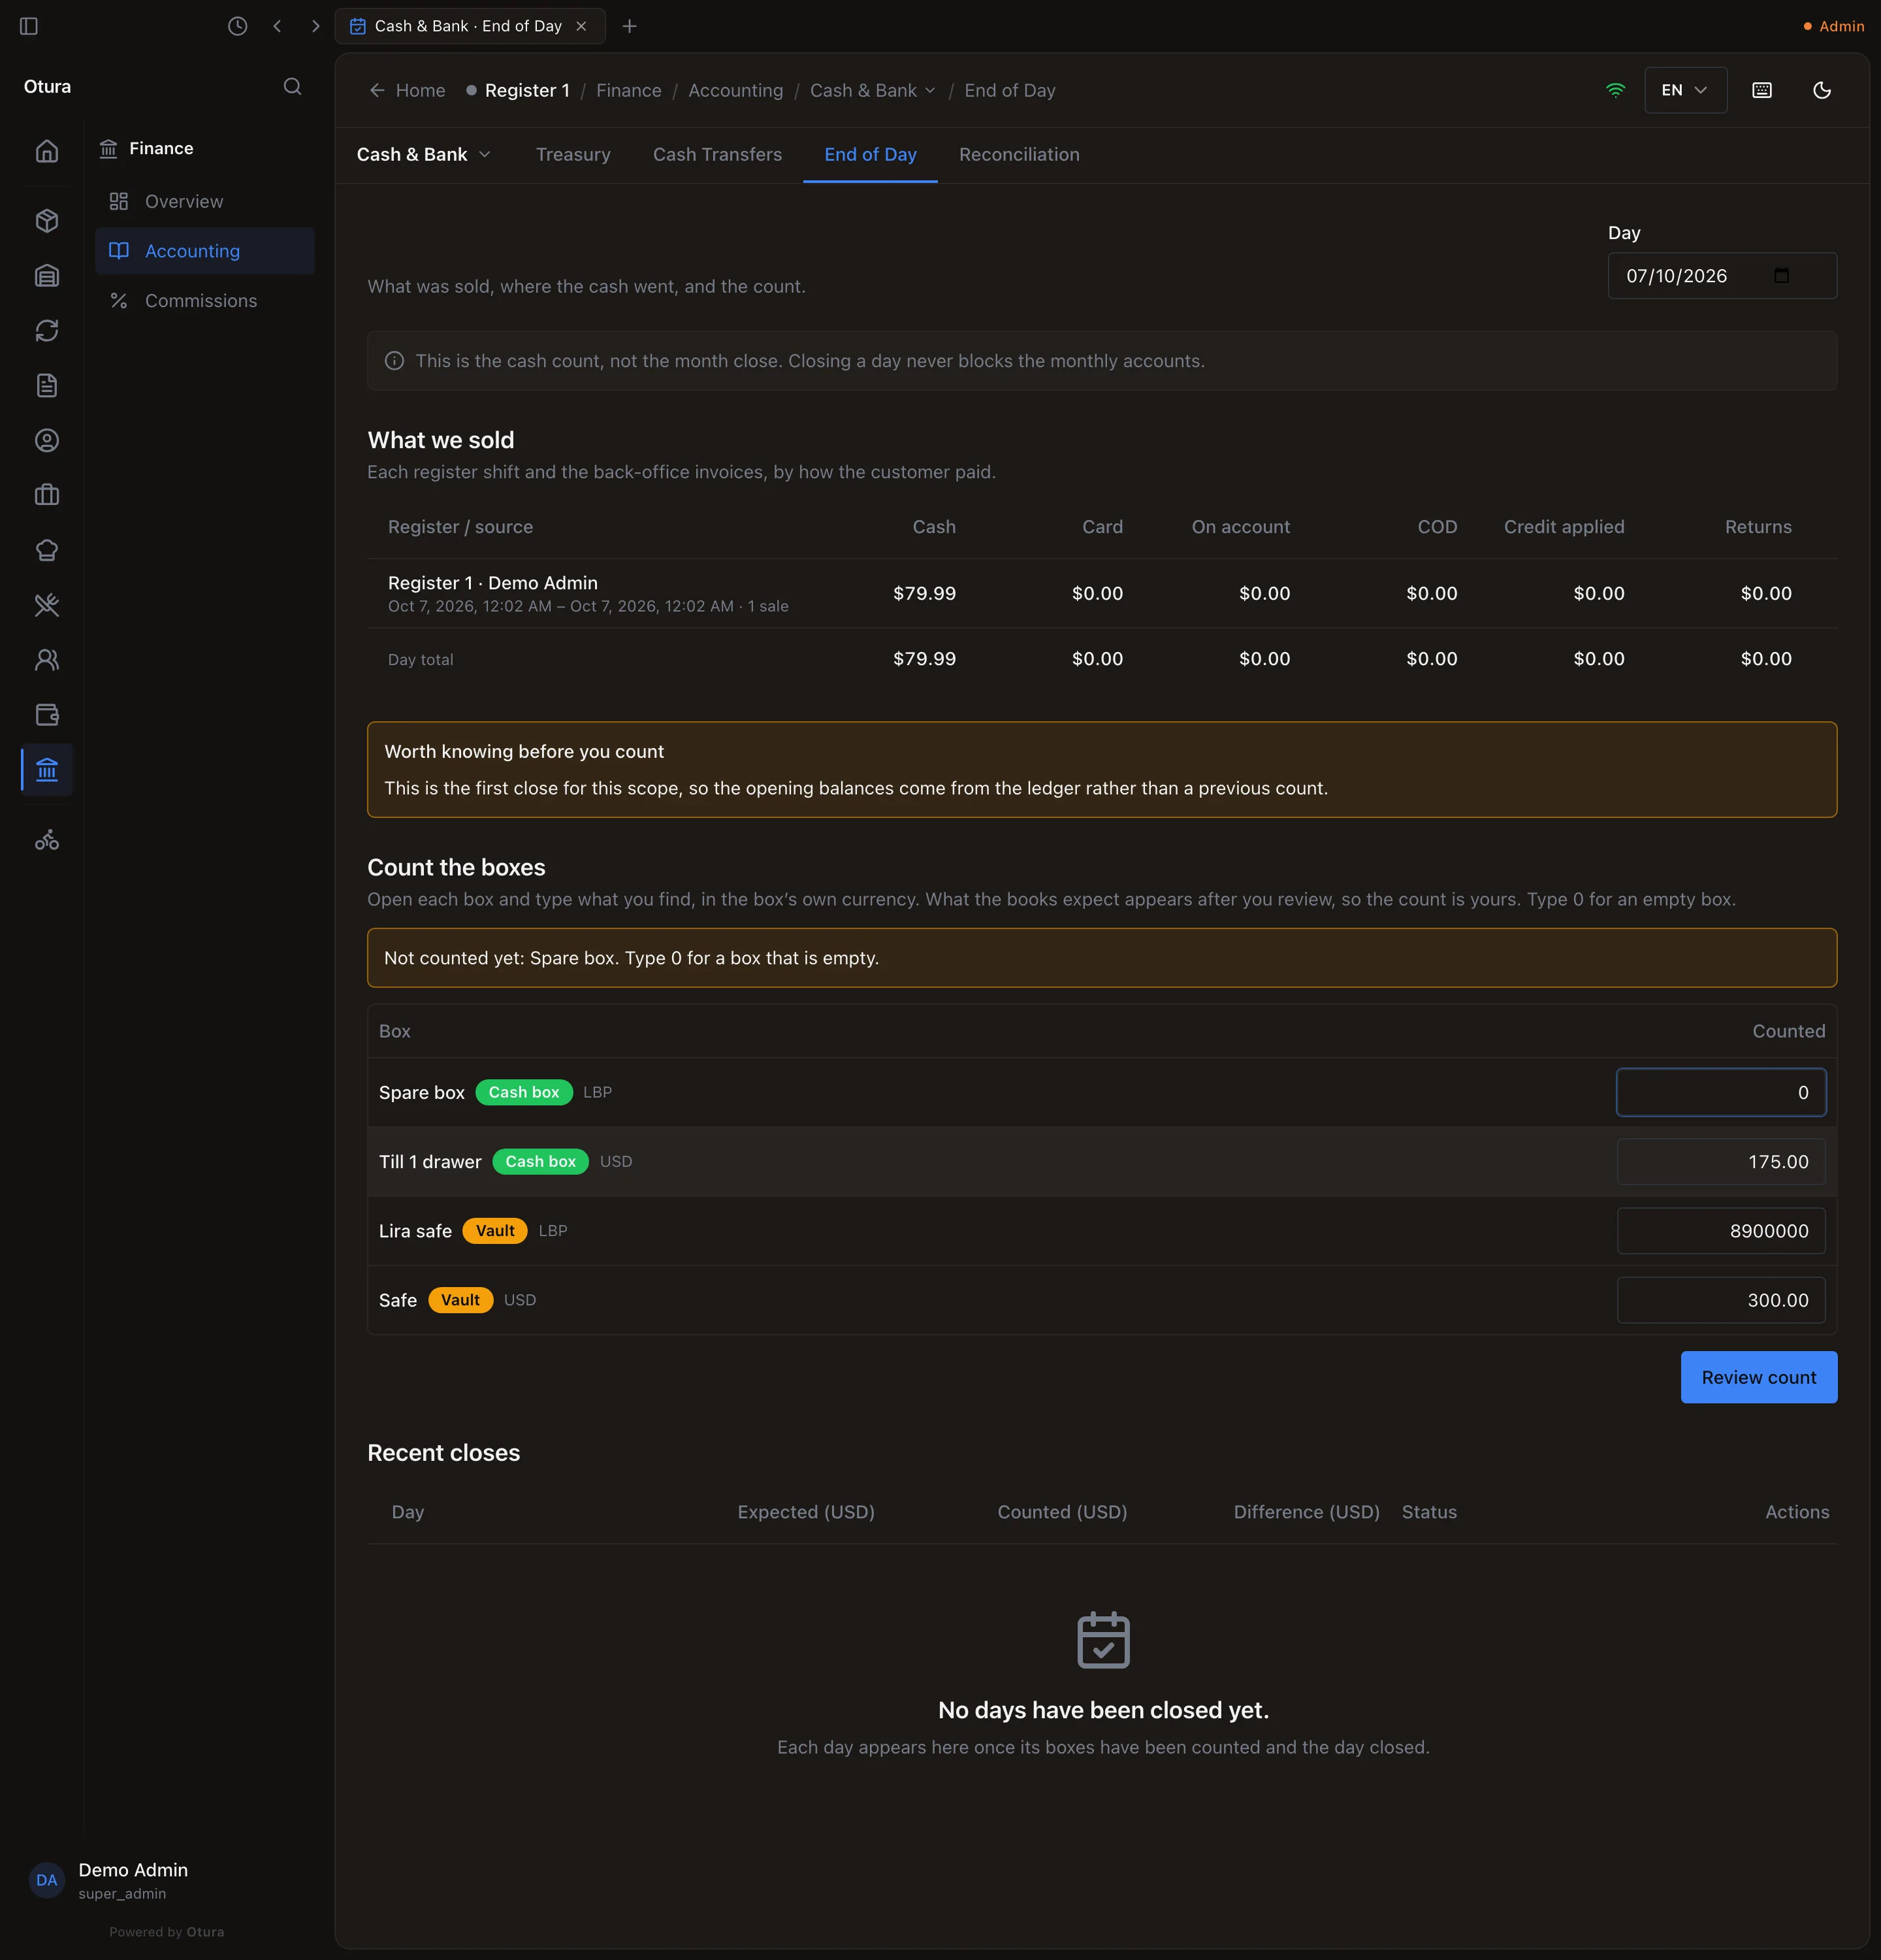Image resolution: width=1881 pixels, height=1960 pixels.
Task: Collapse the sidebar panel toggle icon
Action: click(x=29, y=26)
